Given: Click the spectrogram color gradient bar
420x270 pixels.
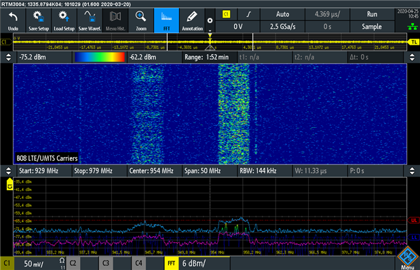Looking at the screenshot, I should tap(100, 57).
